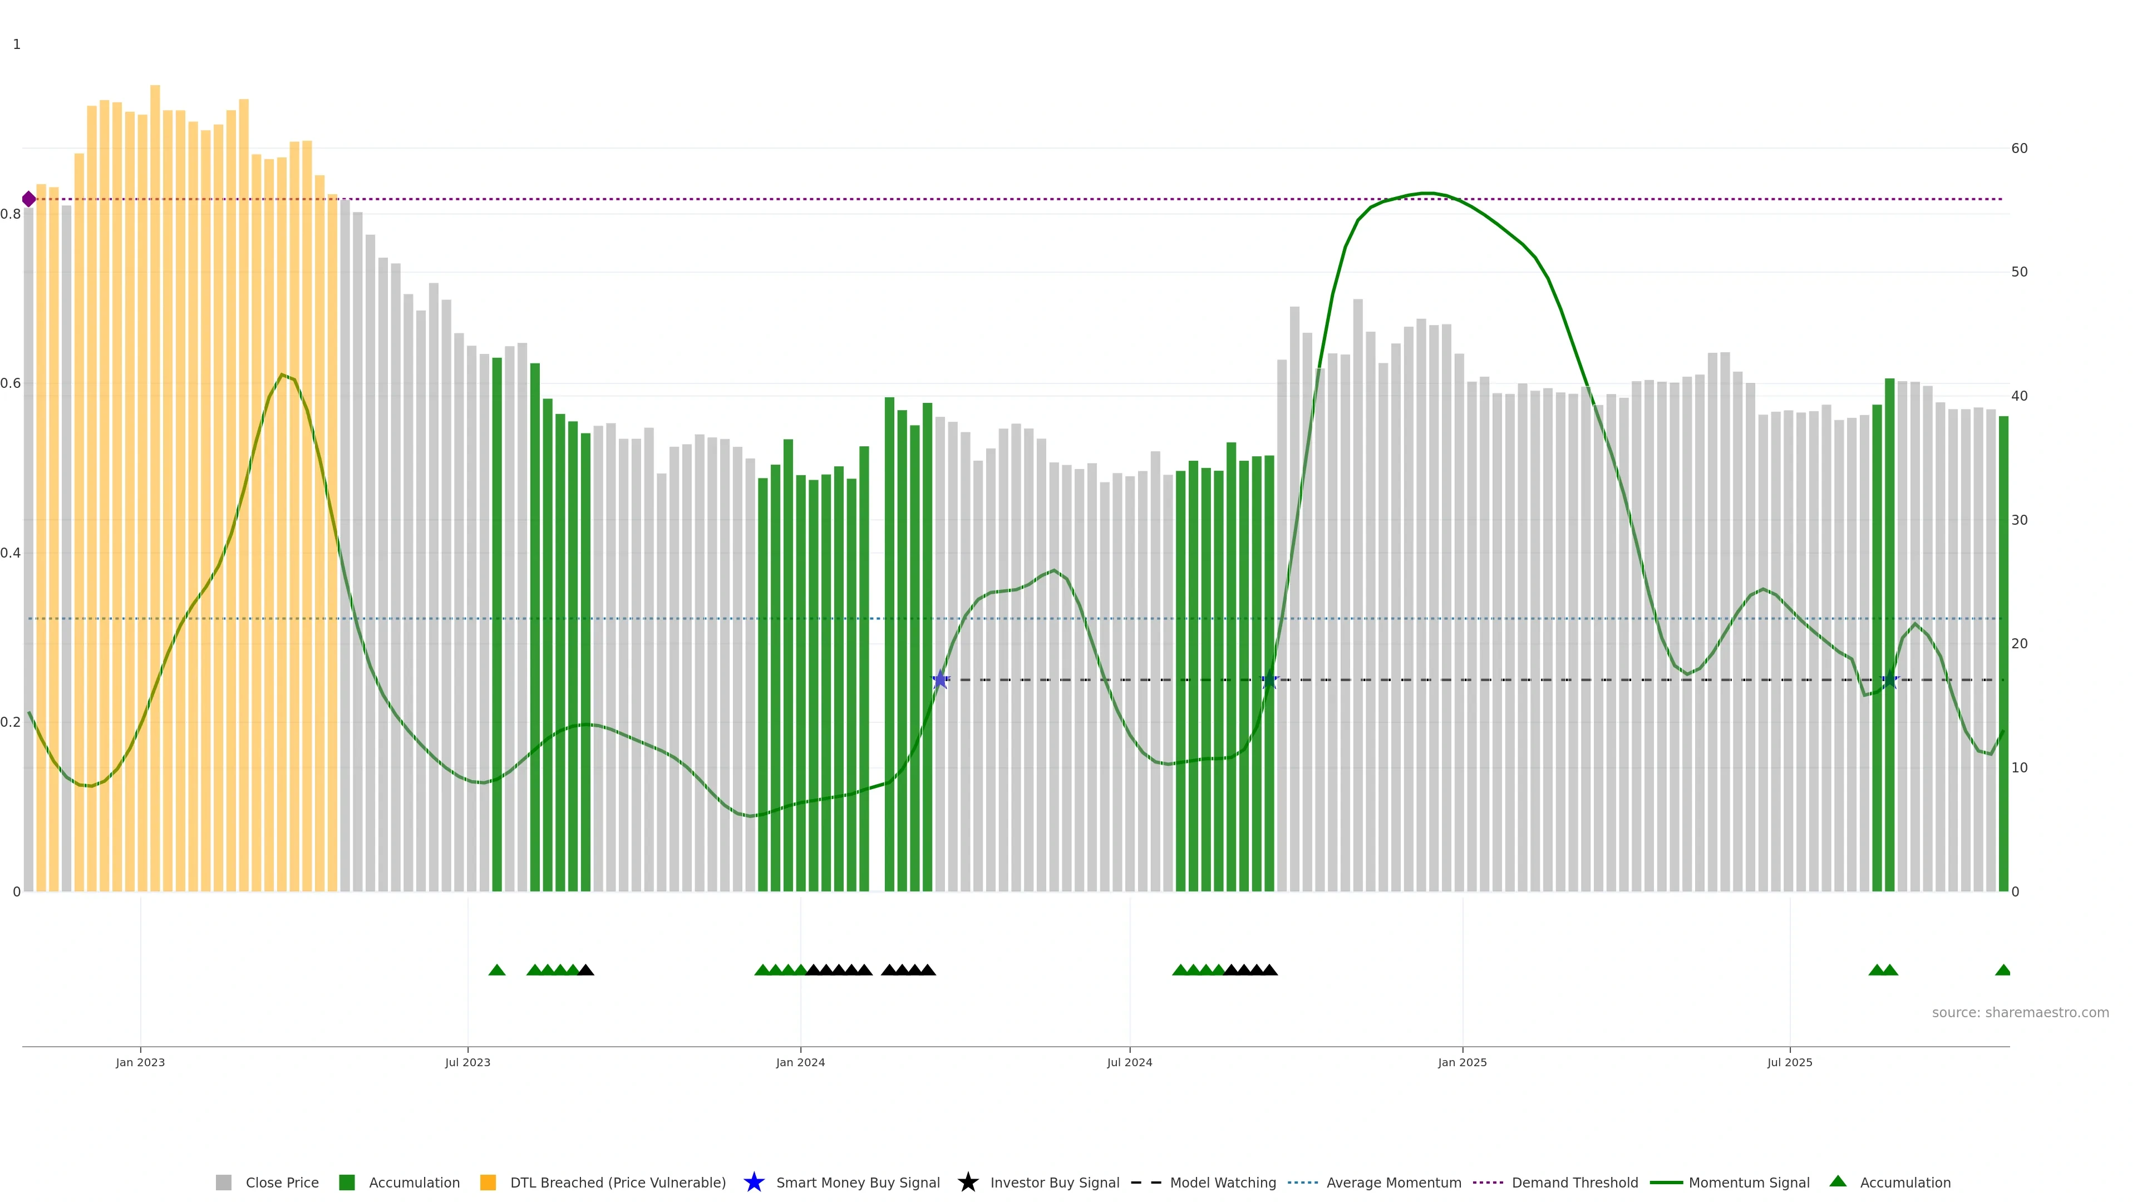This screenshot has height=1202, width=2137.
Task: Click the green Accumulation square swatch in legend
Action: [347, 1183]
